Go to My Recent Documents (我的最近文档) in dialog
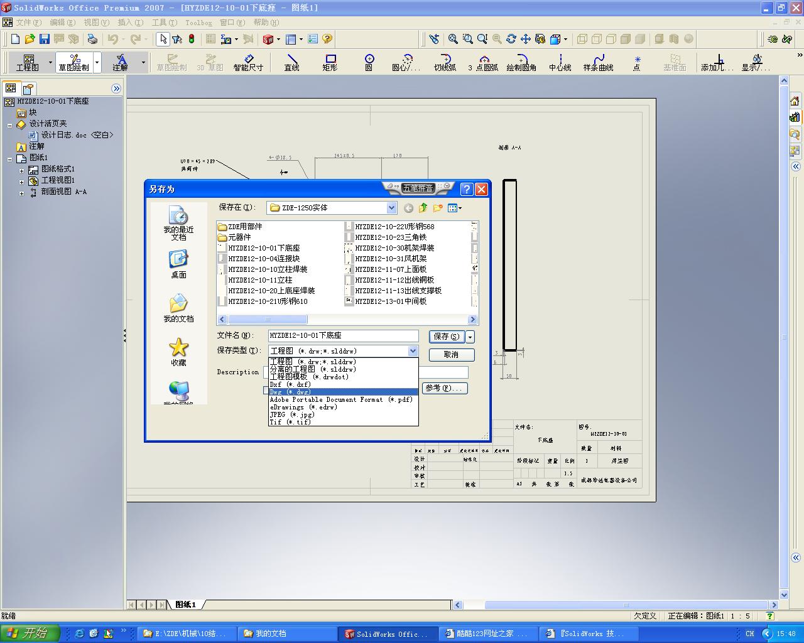The height and width of the screenshot is (643, 804). pyautogui.click(x=178, y=224)
